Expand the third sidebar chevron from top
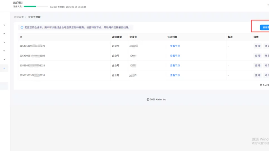269x151 pixels. pyautogui.click(x=4, y=42)
